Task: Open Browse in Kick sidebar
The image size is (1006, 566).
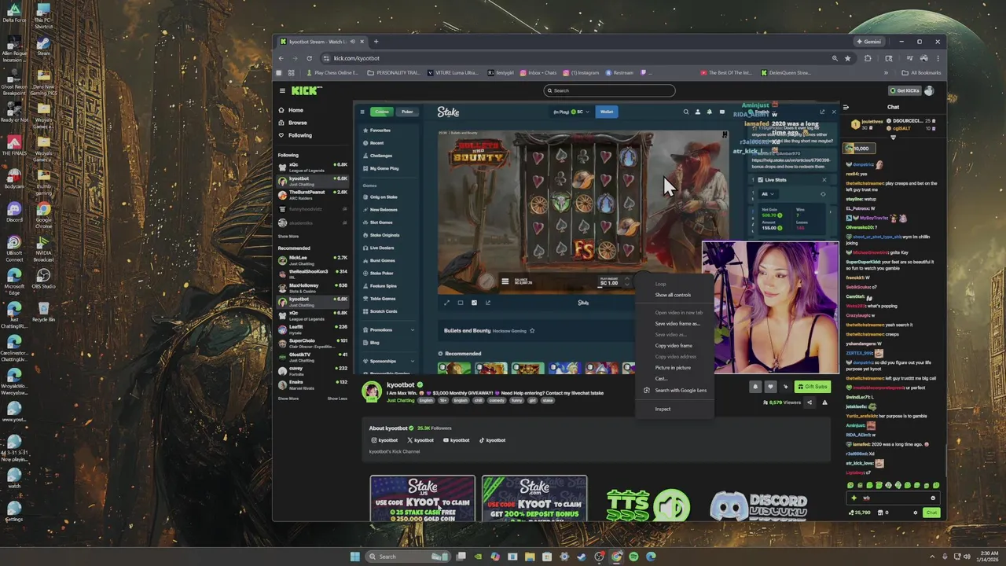Action: (292, 123)
